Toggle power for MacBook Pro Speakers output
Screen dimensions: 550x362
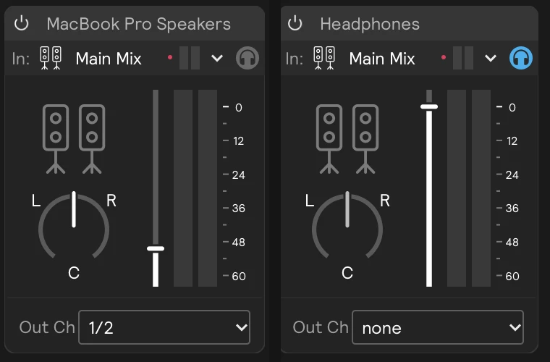[x=22, y=23]
